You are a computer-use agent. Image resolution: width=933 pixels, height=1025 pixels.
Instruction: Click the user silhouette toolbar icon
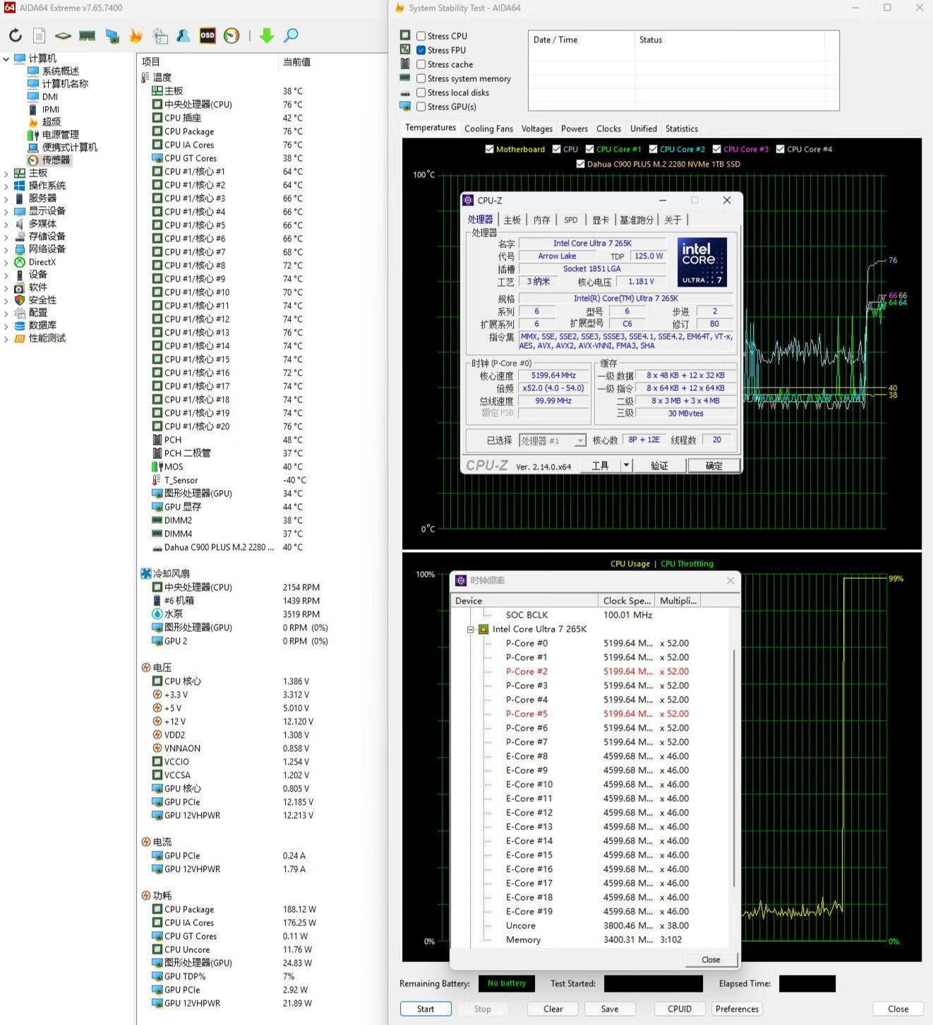(183, 35)
